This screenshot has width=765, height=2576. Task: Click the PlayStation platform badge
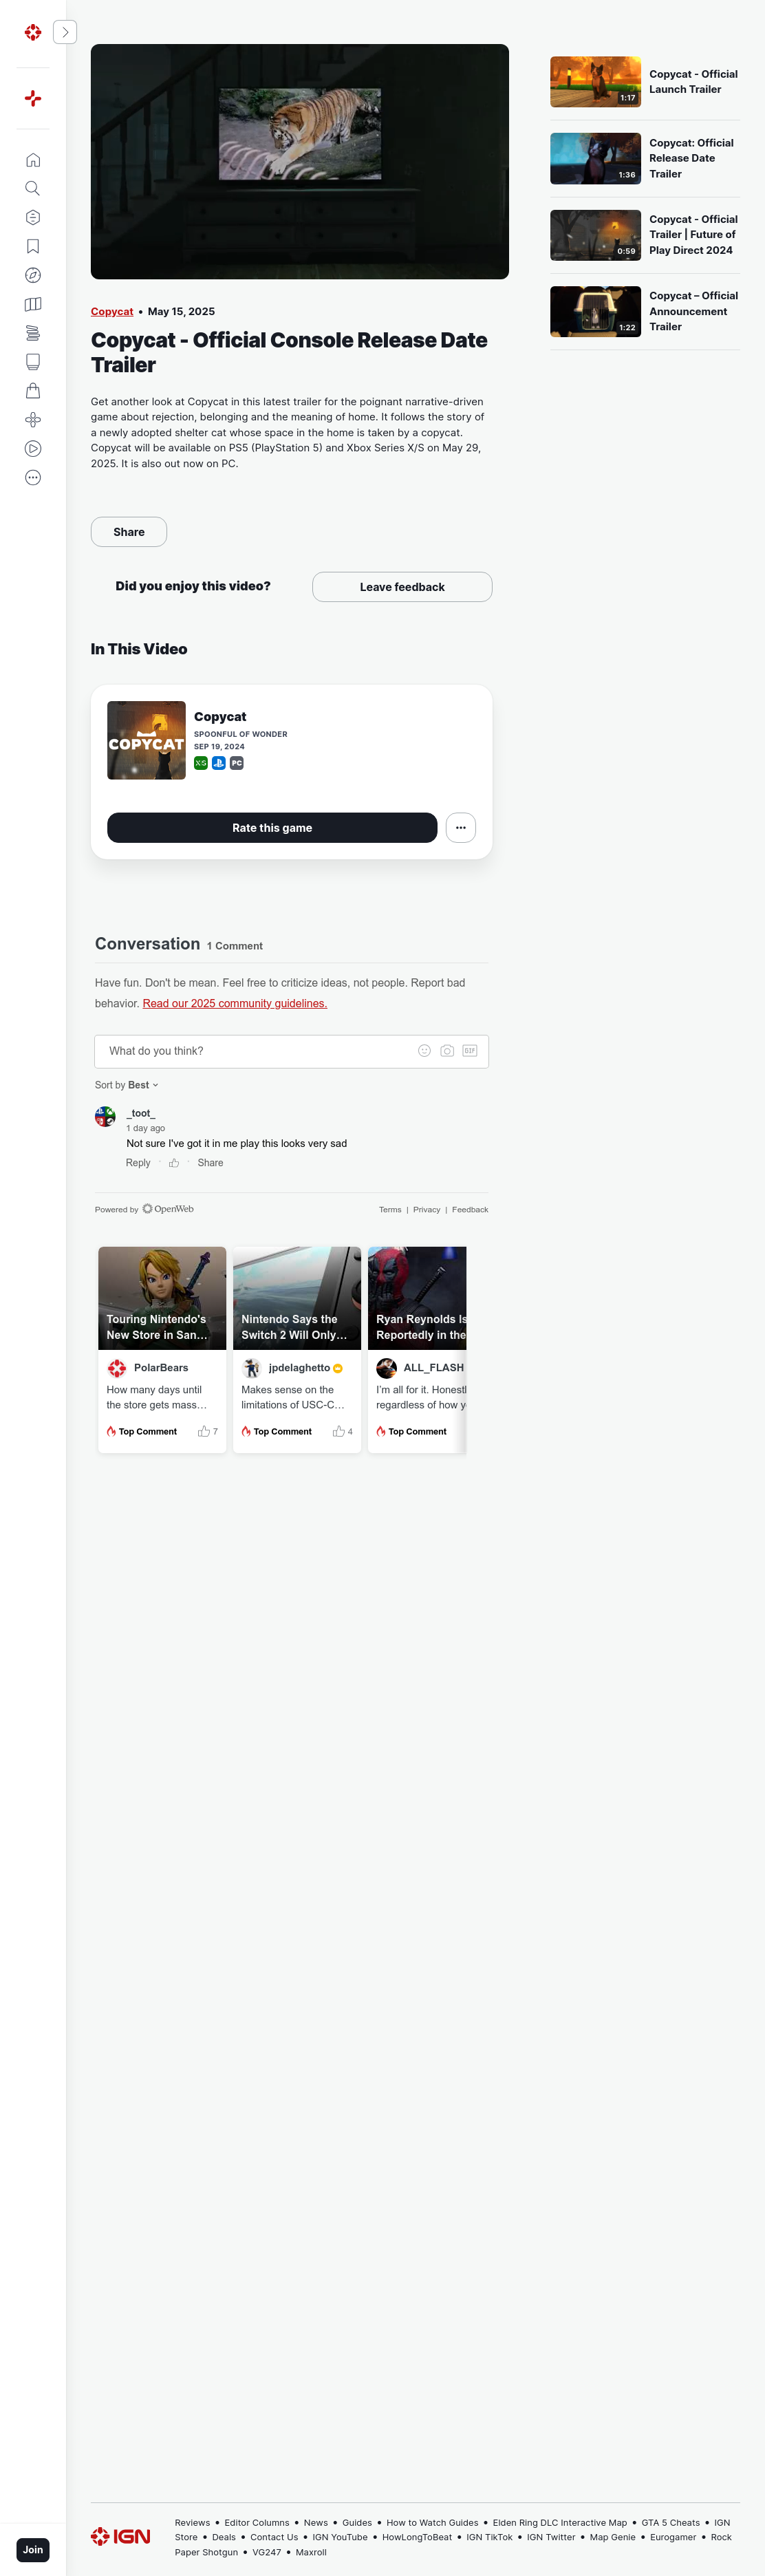[x=219, y=763]
